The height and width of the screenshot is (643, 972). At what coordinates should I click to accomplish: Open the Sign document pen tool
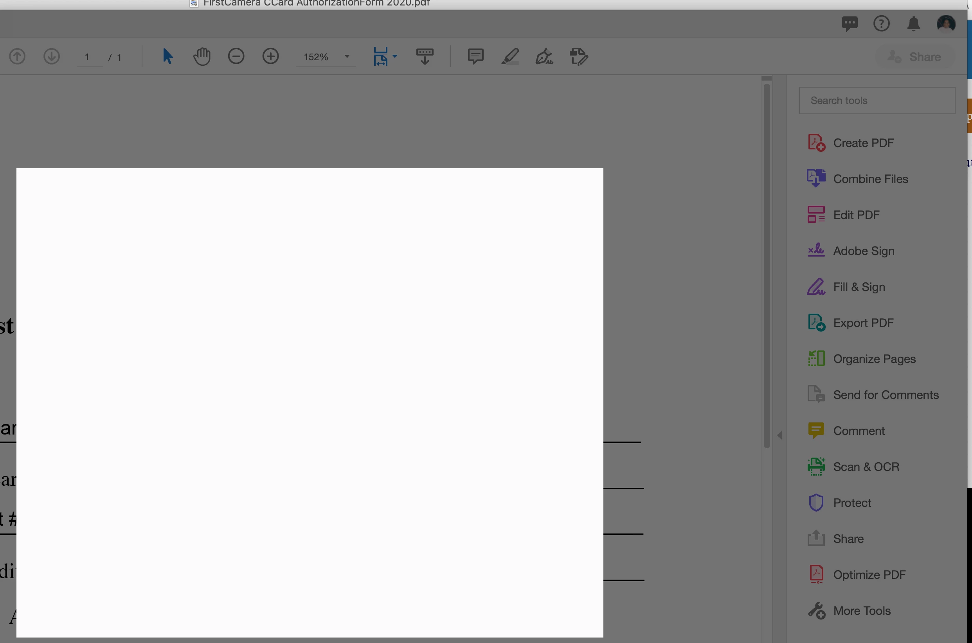[544, 56]
